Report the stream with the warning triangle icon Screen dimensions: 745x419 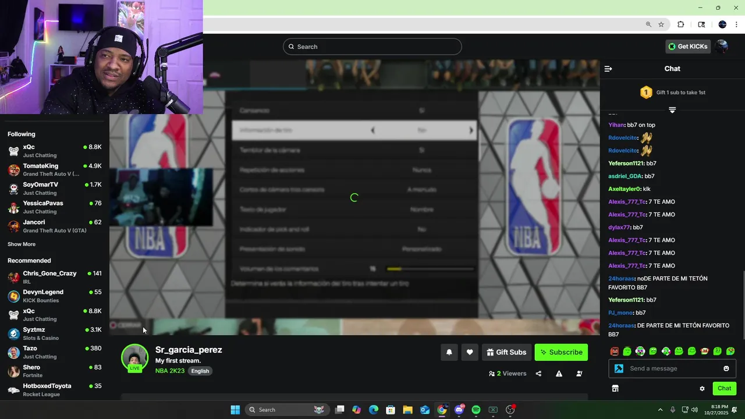coord(559,374)
